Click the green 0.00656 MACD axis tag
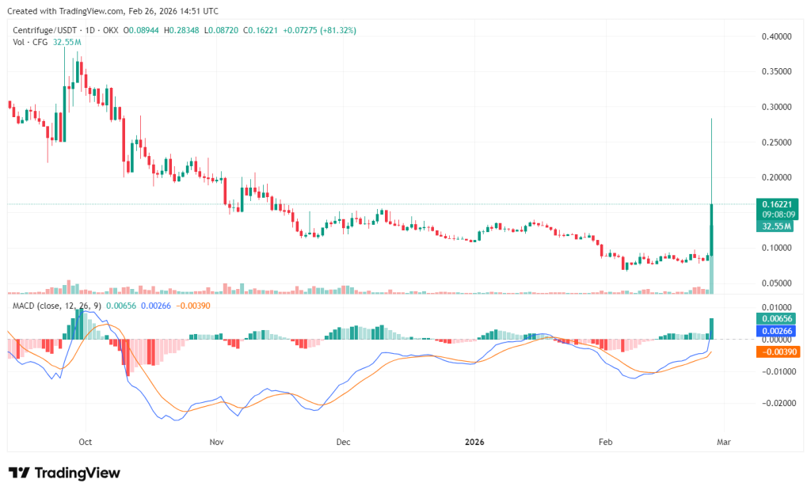 click(775, 319)
